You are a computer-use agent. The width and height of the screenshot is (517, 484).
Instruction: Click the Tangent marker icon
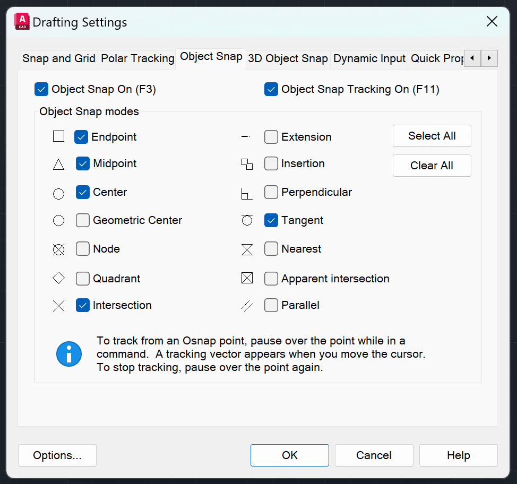[247, 220]
